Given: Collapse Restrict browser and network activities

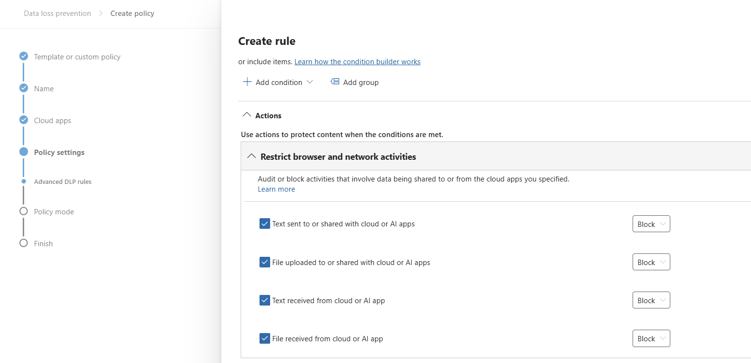Looking at the screenshot, I should [251, 156].
